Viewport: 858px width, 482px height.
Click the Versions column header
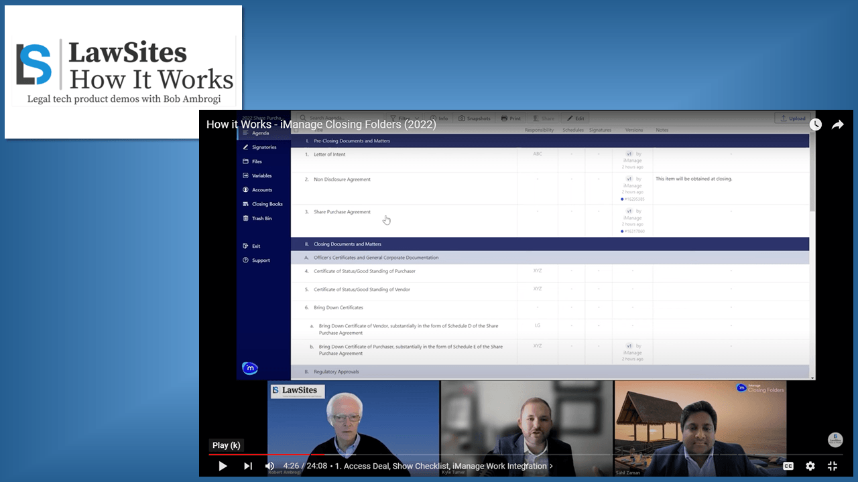(x=633, y=130)
